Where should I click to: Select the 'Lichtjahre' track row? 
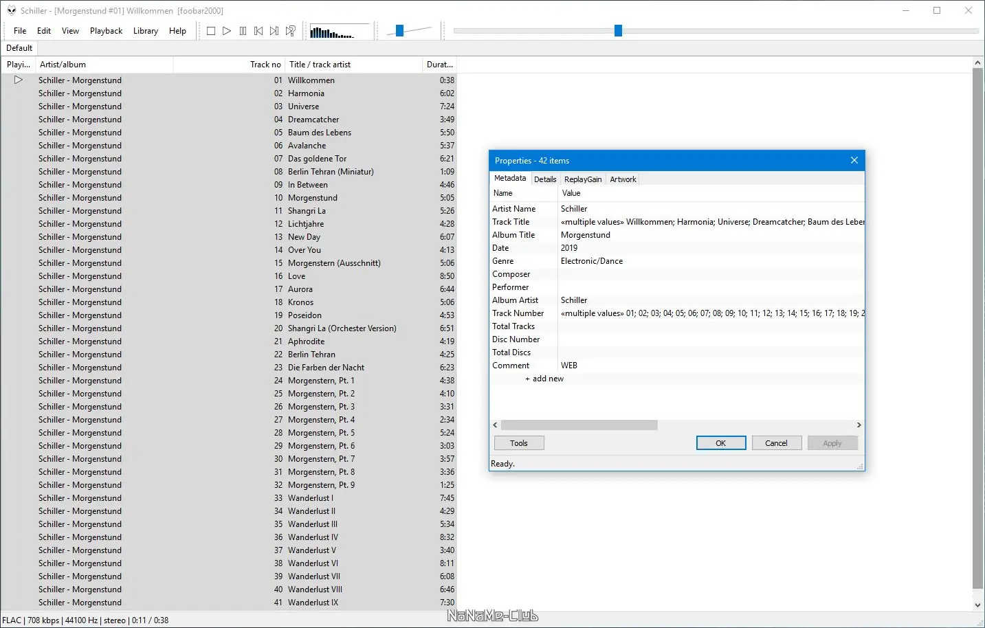(x=229, y=224)
